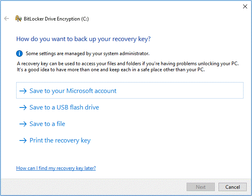
Task: Click the BitLocker lock-and-key icon
Action: pyautogui.click(x=18, y=19)
